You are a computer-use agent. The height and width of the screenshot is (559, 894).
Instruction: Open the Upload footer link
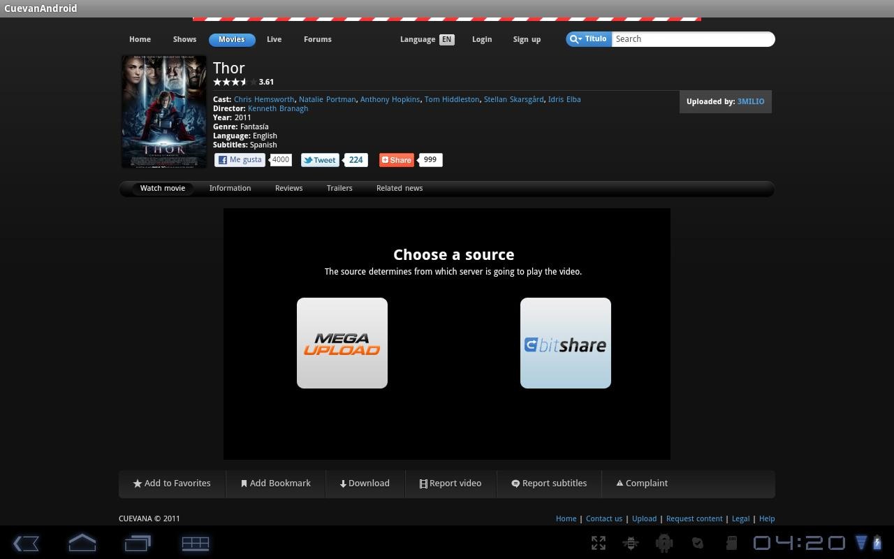point(644,518)
